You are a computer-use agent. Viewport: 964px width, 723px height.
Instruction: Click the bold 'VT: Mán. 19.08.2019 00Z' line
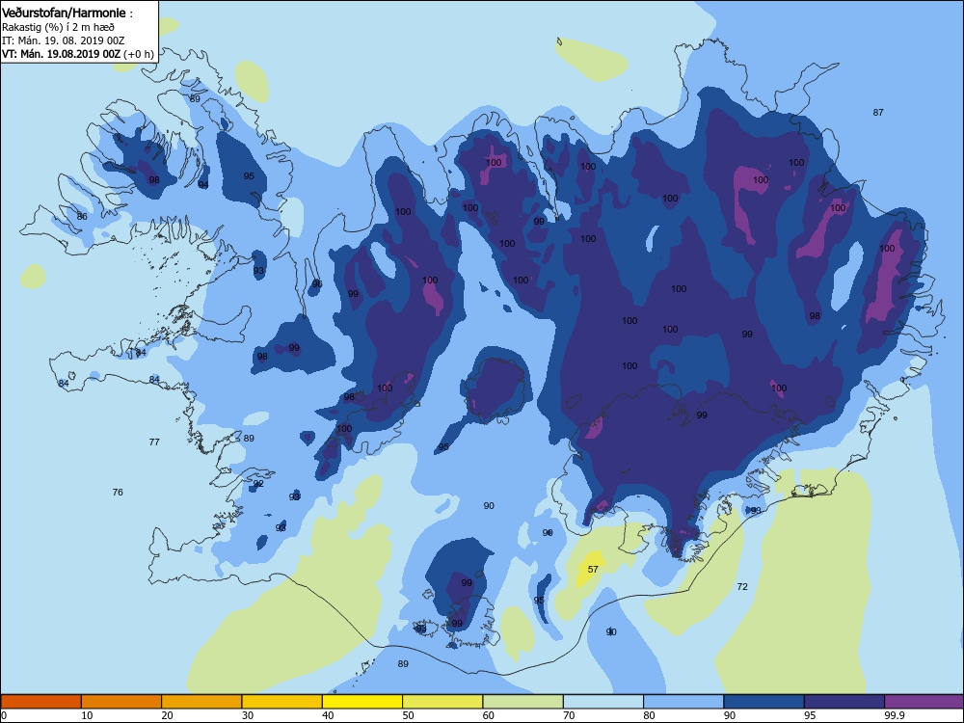[61, 54]
